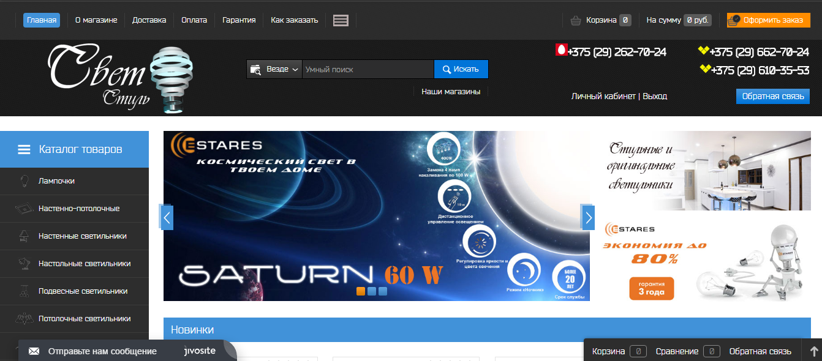The height and width of the screenshot is (361, 822).
Task: Click the Настольные светильники desk lamp icon
Action: 24,264
